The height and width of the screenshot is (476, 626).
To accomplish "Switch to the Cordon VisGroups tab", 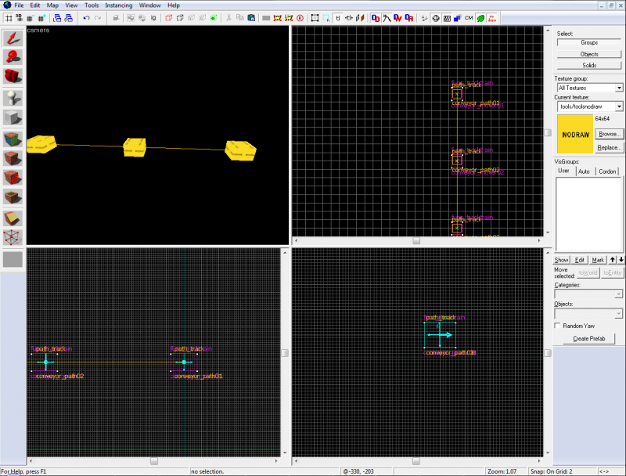I will tap(606, 171).
